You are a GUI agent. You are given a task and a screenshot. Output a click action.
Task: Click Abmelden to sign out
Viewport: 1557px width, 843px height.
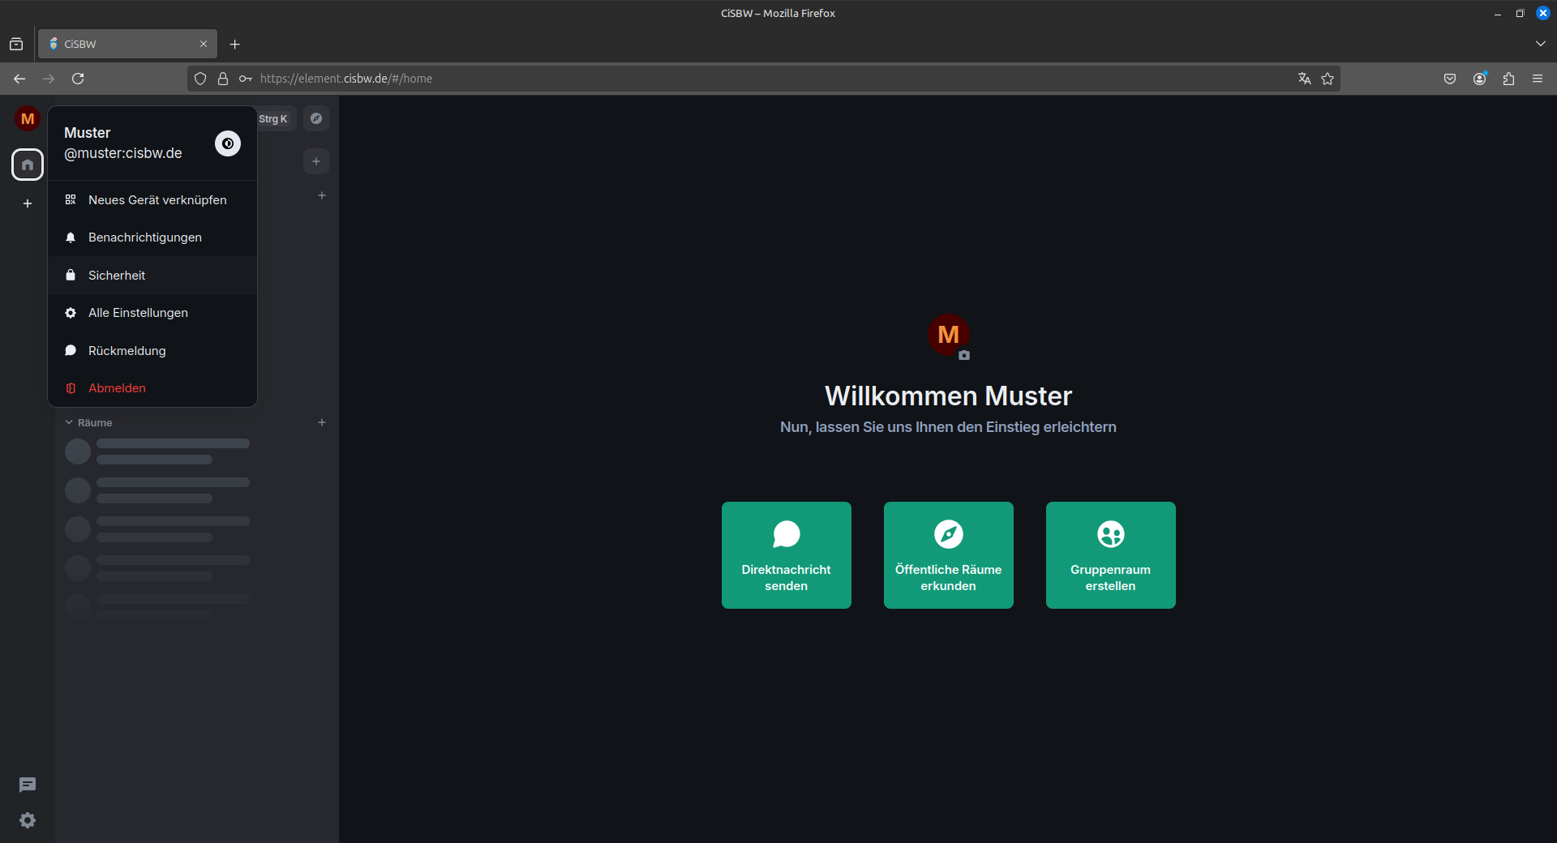point(117,388)
